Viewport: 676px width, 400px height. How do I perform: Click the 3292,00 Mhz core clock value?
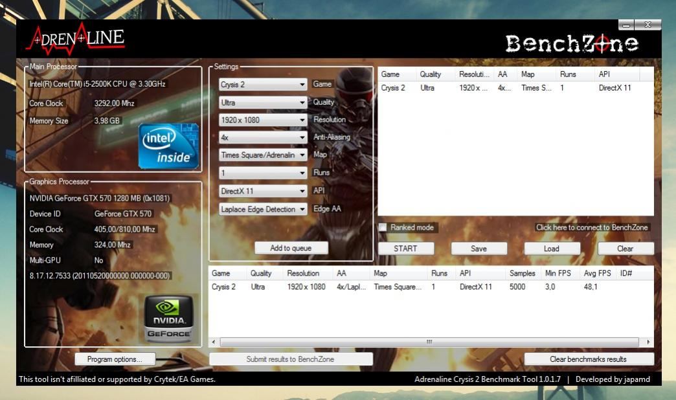coord(114,104)
